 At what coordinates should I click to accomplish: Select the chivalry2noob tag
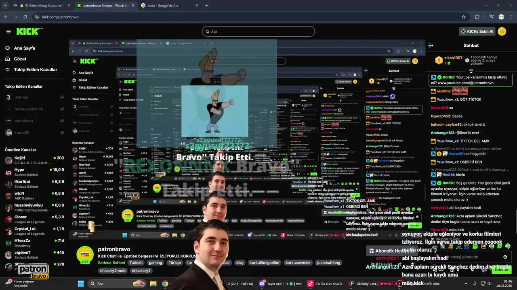pos(113,271)
